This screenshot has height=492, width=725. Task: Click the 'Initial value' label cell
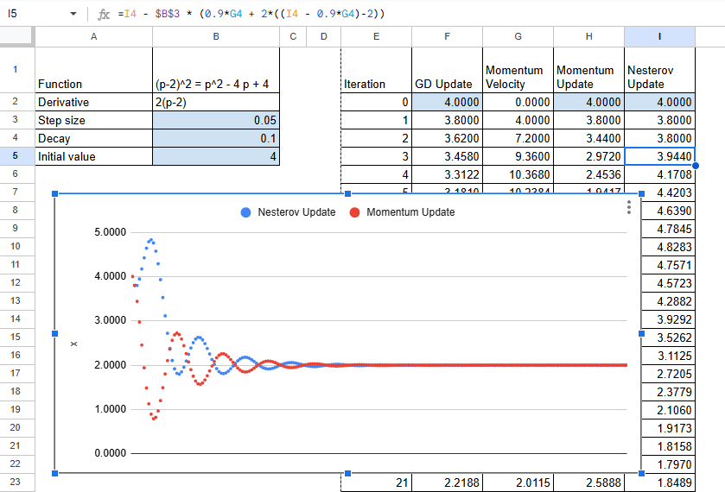pyautogui.click(x=94, y=156)
